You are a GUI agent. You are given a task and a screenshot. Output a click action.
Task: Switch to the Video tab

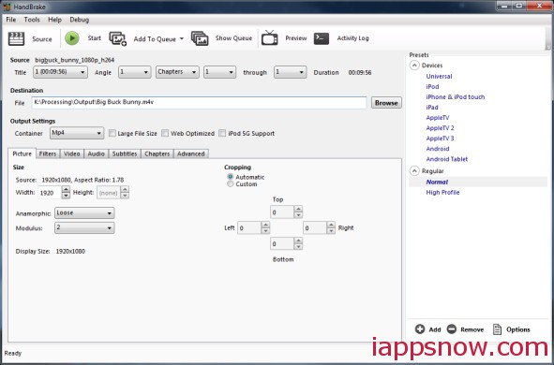point(72,153)
